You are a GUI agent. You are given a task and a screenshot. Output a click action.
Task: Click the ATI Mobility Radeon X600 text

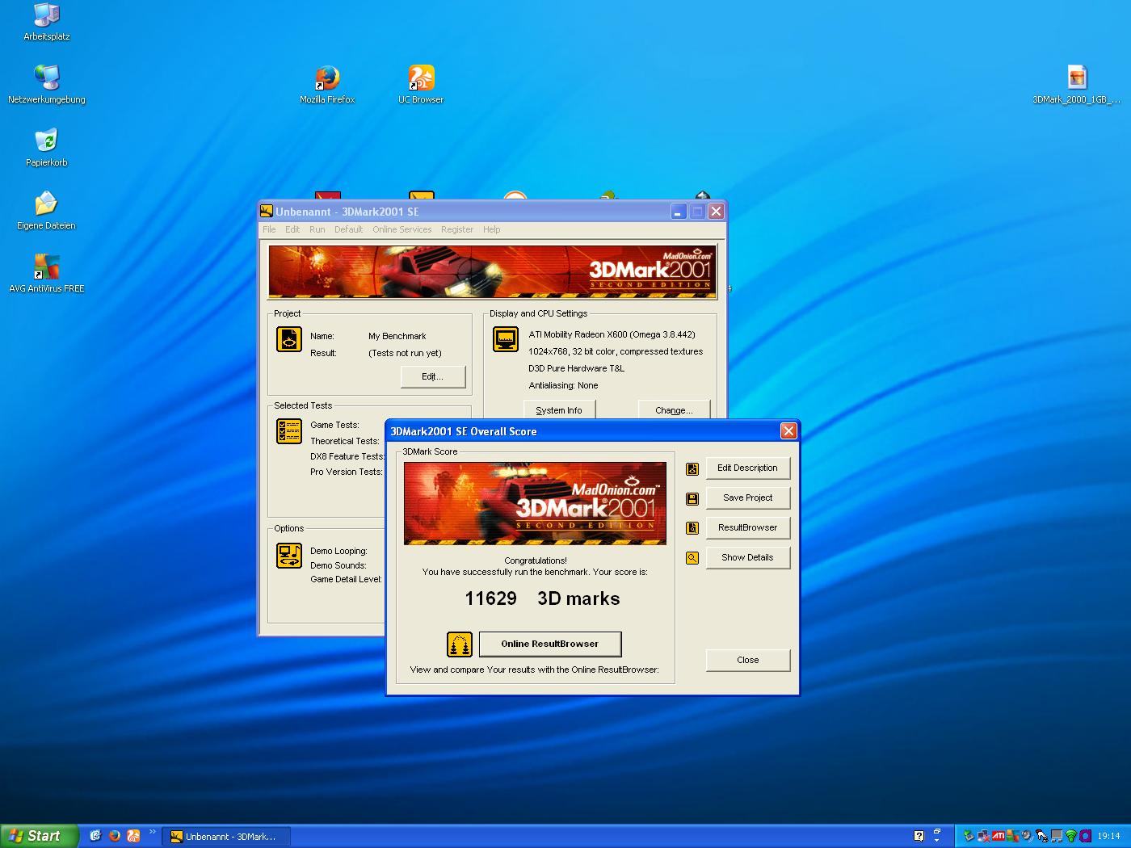612,334
